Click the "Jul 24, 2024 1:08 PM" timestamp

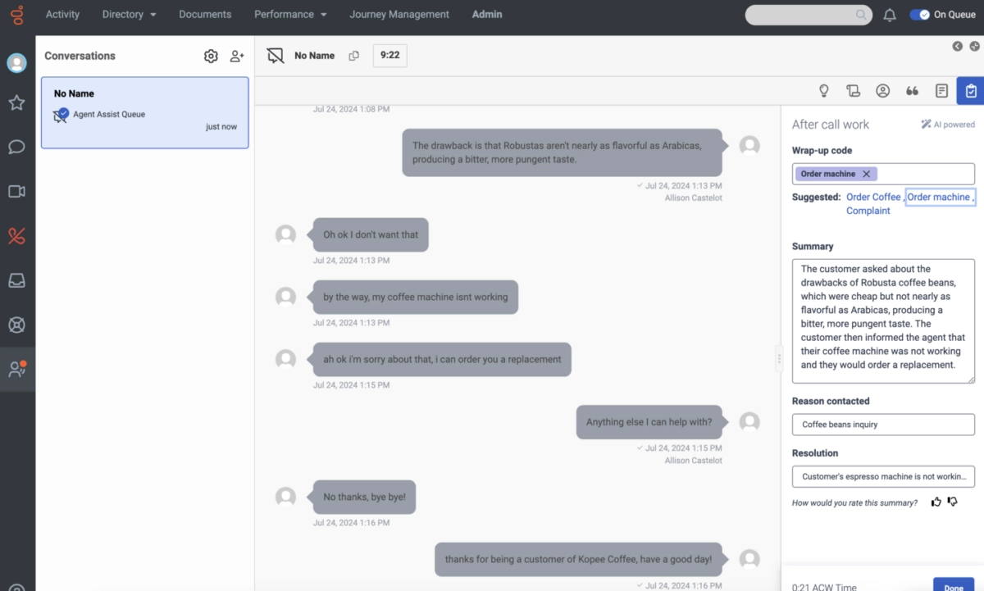pos(351,109)
